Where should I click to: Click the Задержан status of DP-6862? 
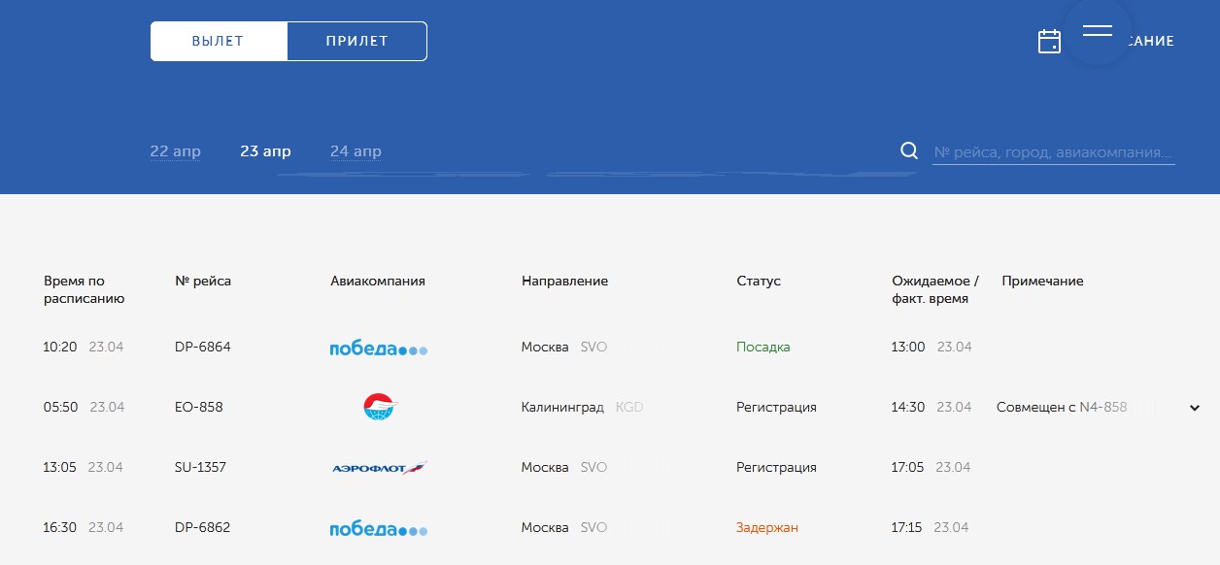point(766,527)
